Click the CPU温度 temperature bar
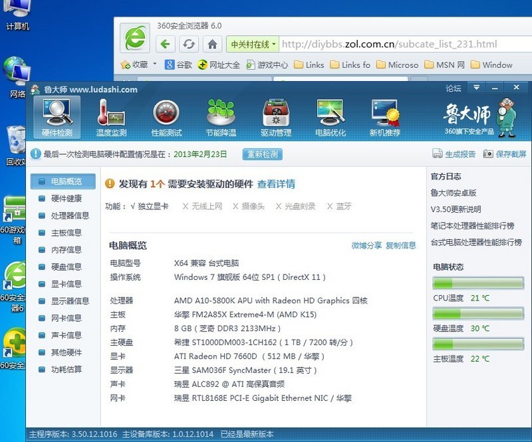Screen dimensions: 532x442 478,283
